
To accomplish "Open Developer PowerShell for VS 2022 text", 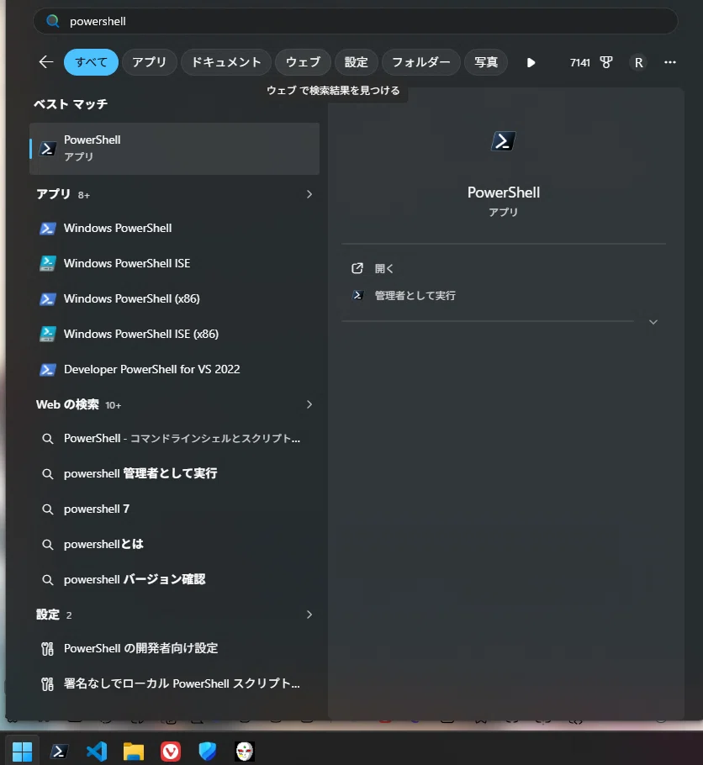I will coord(152,369).
